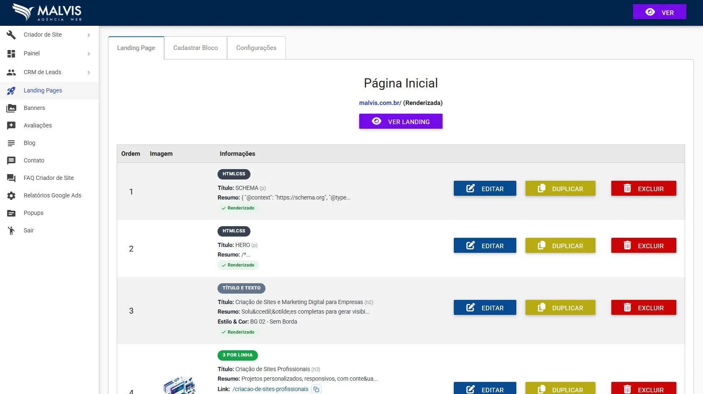Screen dimensions: 703x394
Task: Click the eye icon in VER LANDING button
Action: pyautogui.click(x=376, y=121)
